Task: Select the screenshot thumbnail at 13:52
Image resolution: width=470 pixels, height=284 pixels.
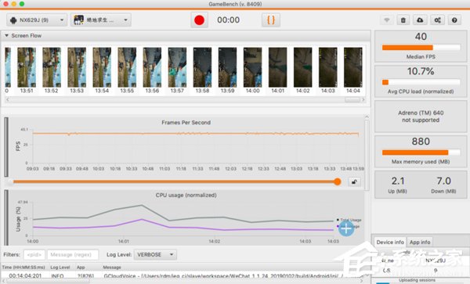Action: click(x=52, y=67)
